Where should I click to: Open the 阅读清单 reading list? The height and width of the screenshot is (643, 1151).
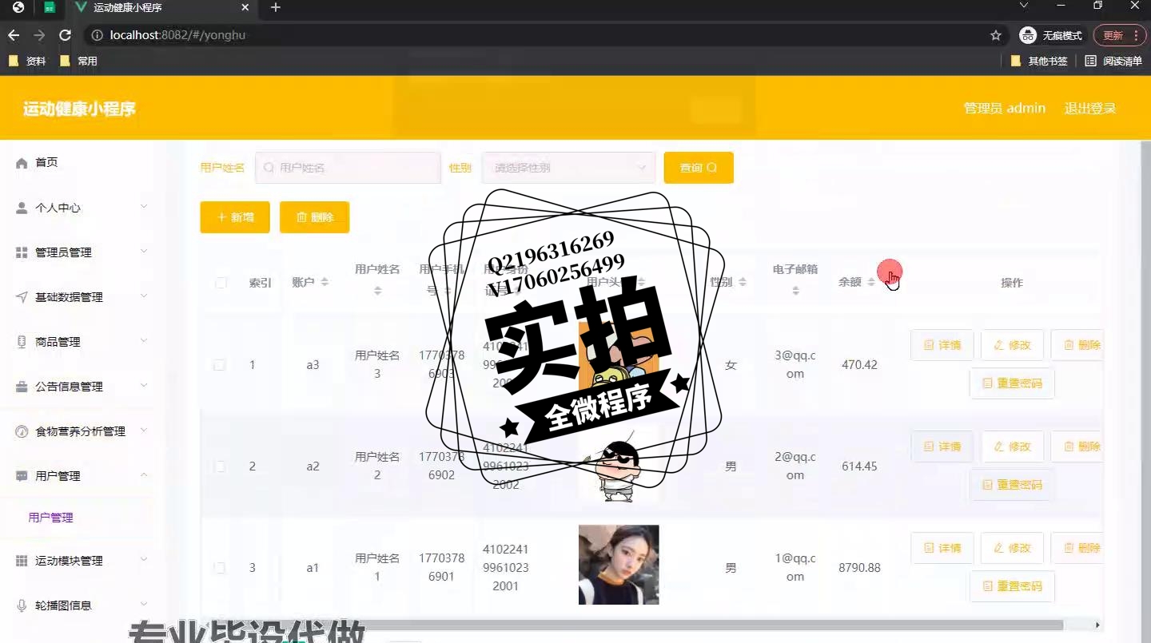point(1113,61)
